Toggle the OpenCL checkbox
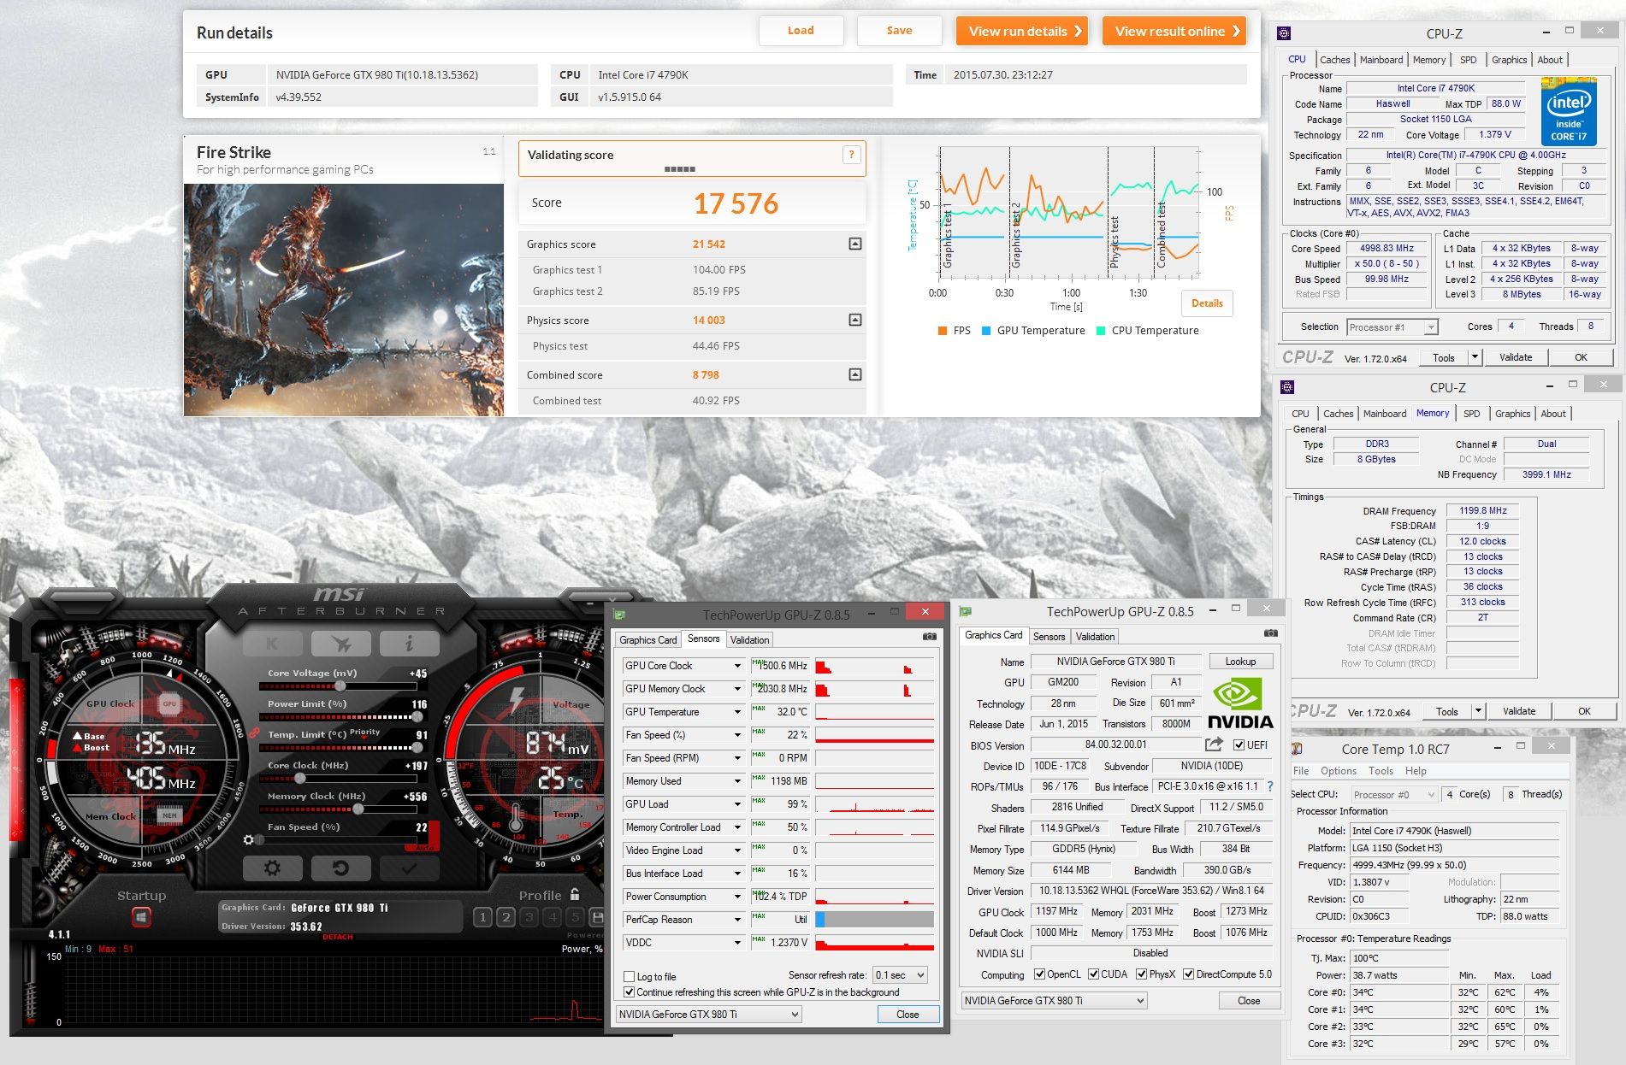This screenshot has width=1626, height=1065. tap(1039, 974)
